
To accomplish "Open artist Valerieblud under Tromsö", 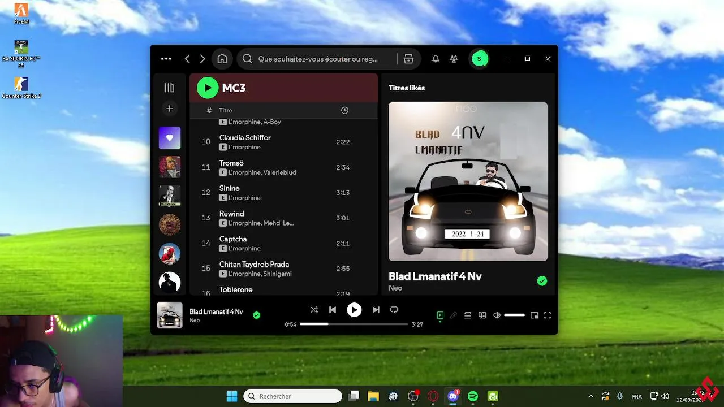I will 279,172.
